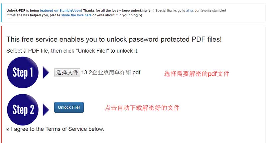Click the "Select a PDF file" instruction line
This screenshot has height=143, width=266.
click(x=72, y=51)
